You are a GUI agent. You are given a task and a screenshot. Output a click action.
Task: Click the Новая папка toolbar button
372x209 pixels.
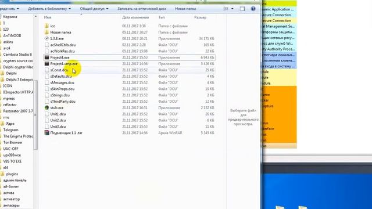pyautogui.click(x=185, y=9)
